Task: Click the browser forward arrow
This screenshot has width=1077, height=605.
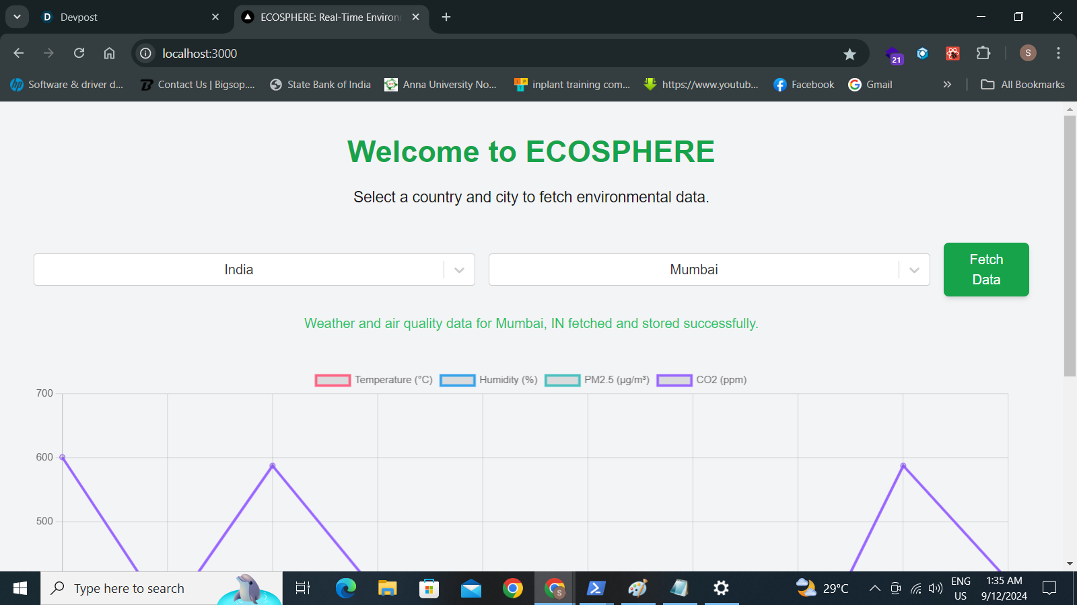Action: [x=48, y=53]
